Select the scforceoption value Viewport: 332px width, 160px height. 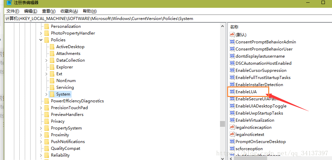click(x=249, y=148)
